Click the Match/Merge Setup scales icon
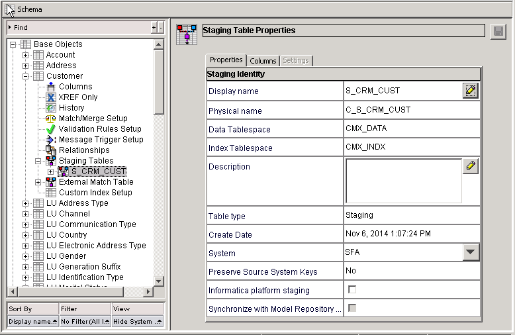The image size is (515, 335). click(51, 119)
